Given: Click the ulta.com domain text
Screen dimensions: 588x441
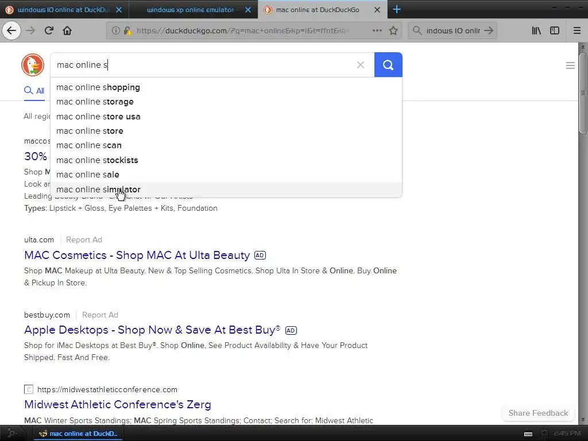Looking at the screenshot, I should [x=39, y=239].
